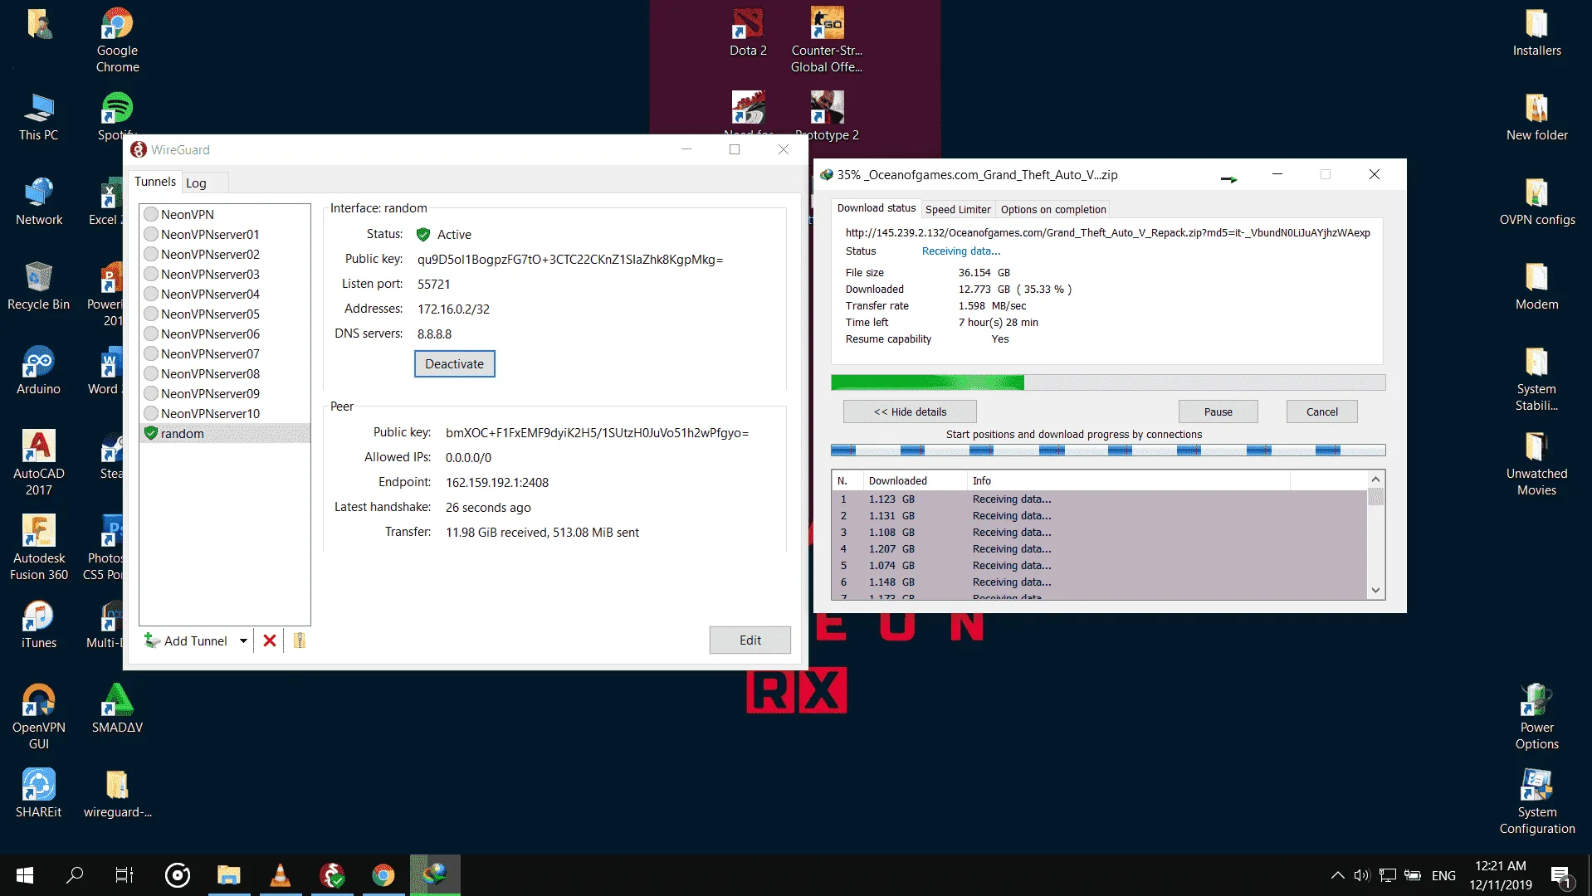Click connection list scrollbar up arrow
The height and width of the screenshot is (896, 1592).
coord(1375,480)
